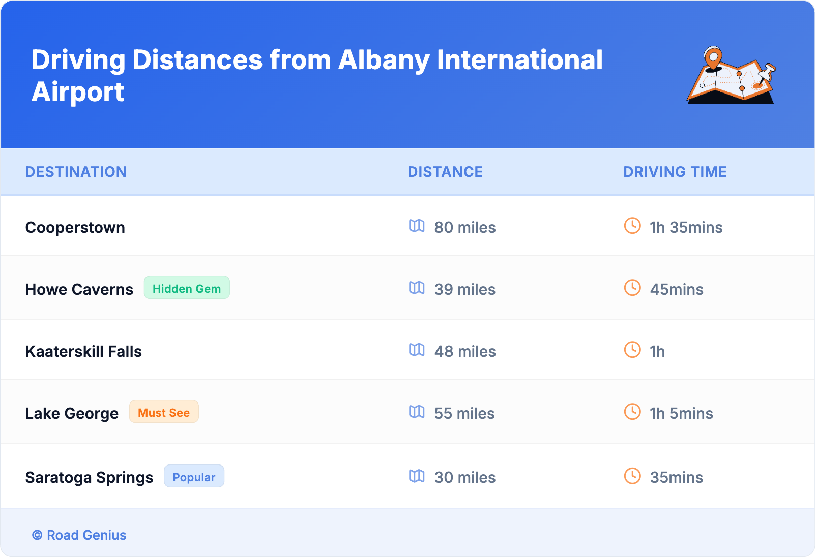816x558 pixels.
Task: Click the map icon beside 39 miles
Action: [x=417, y=288]
